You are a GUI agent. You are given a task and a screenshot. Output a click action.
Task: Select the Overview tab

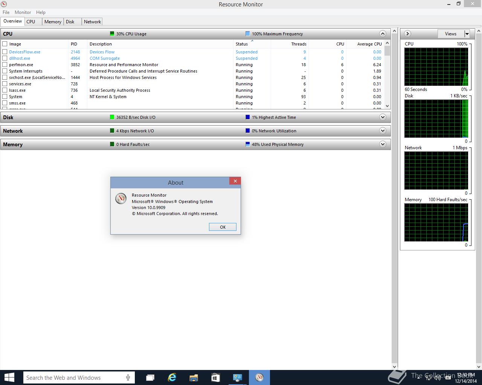[x=13, y=21]
